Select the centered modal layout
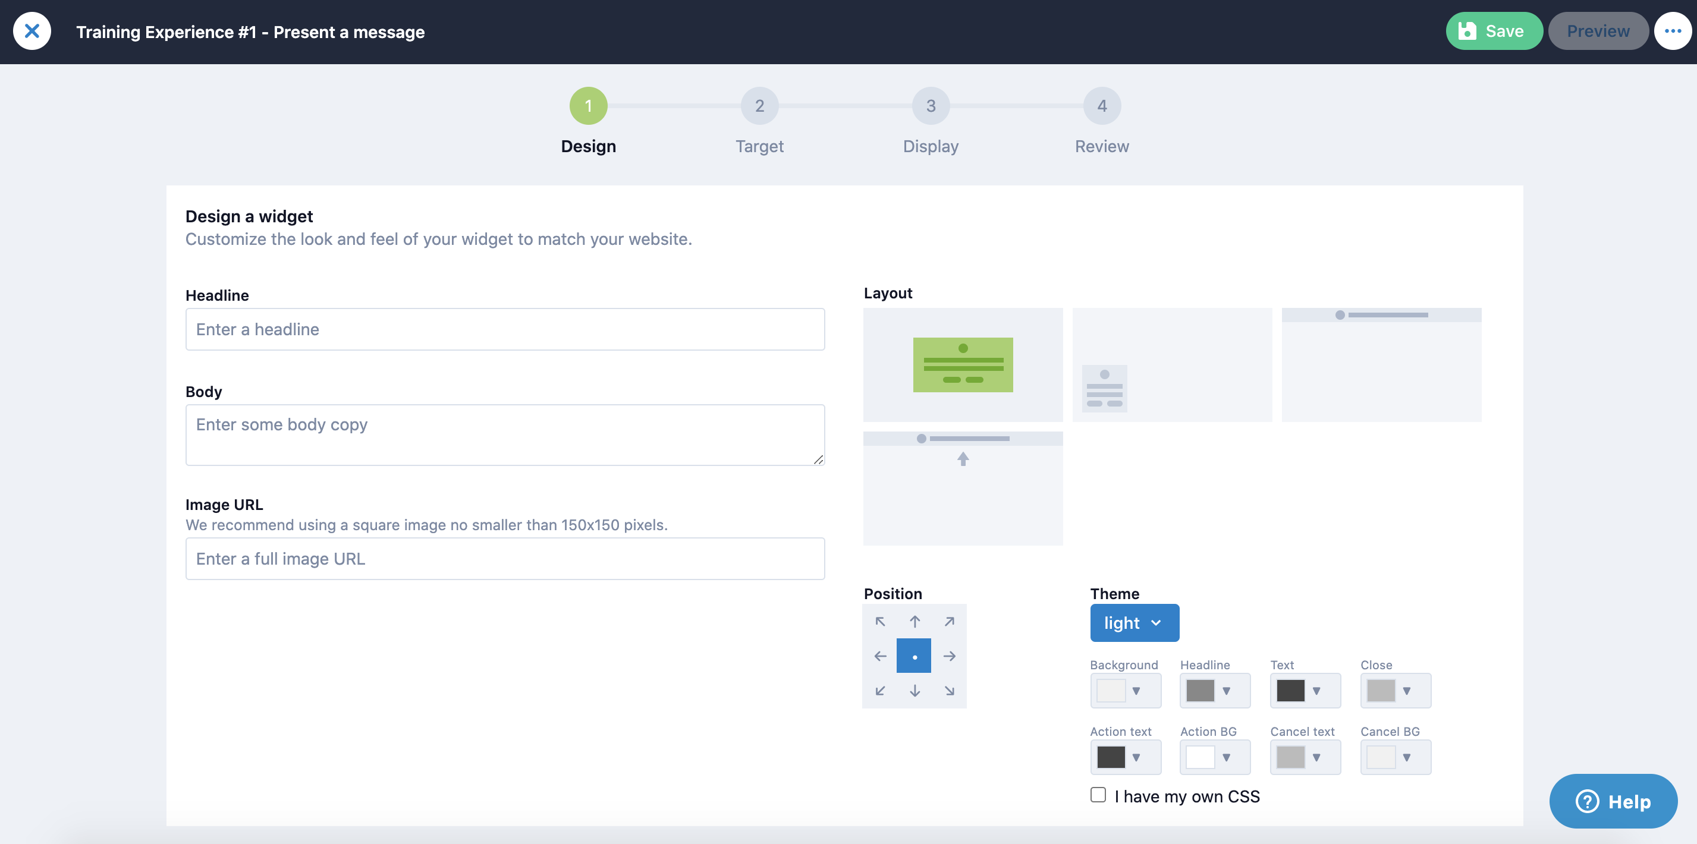1697x844 pixels. tap(963, 365)
